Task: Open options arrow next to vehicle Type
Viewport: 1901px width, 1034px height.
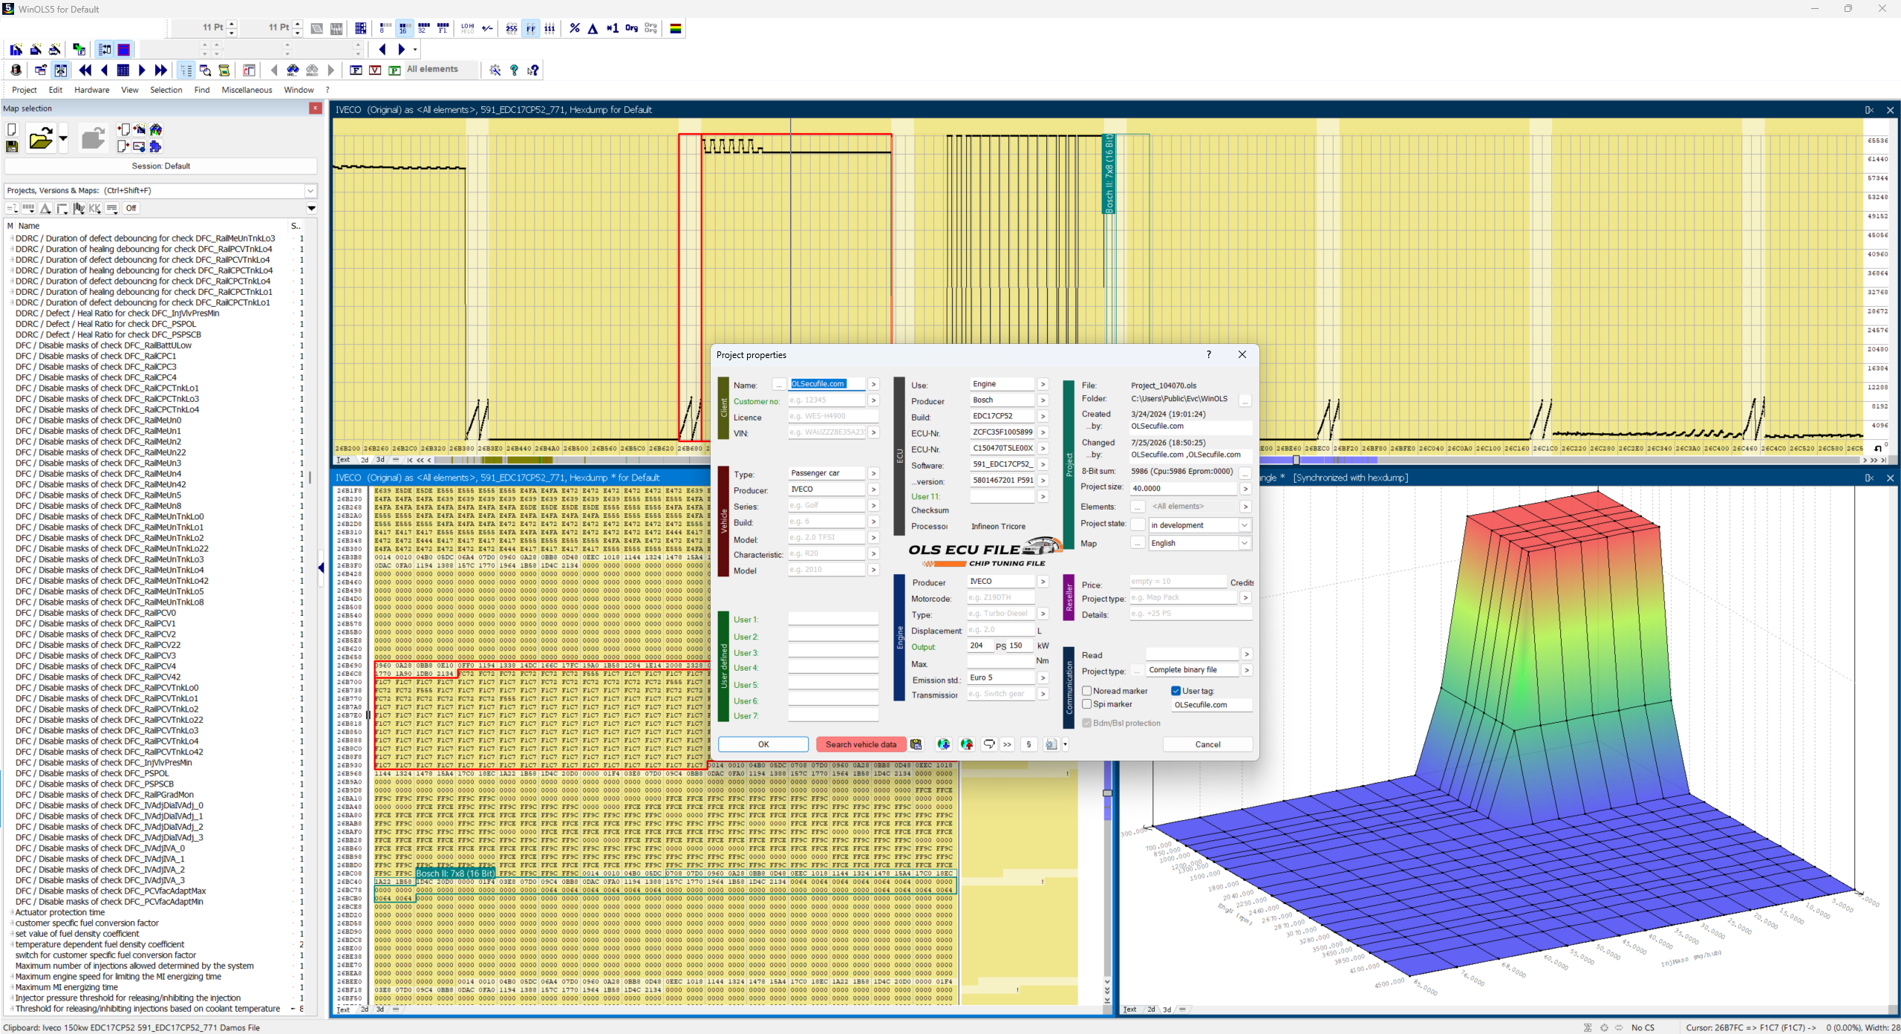Action: (874, 473)
